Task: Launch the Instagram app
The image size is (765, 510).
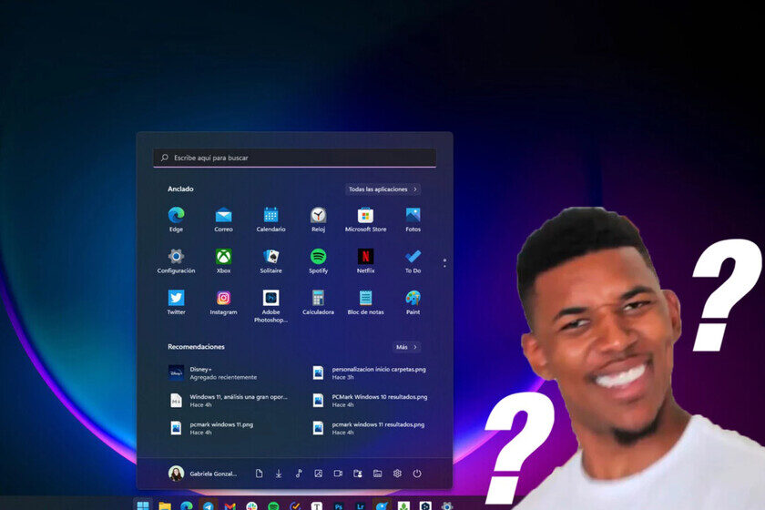Action: point(223,302)
